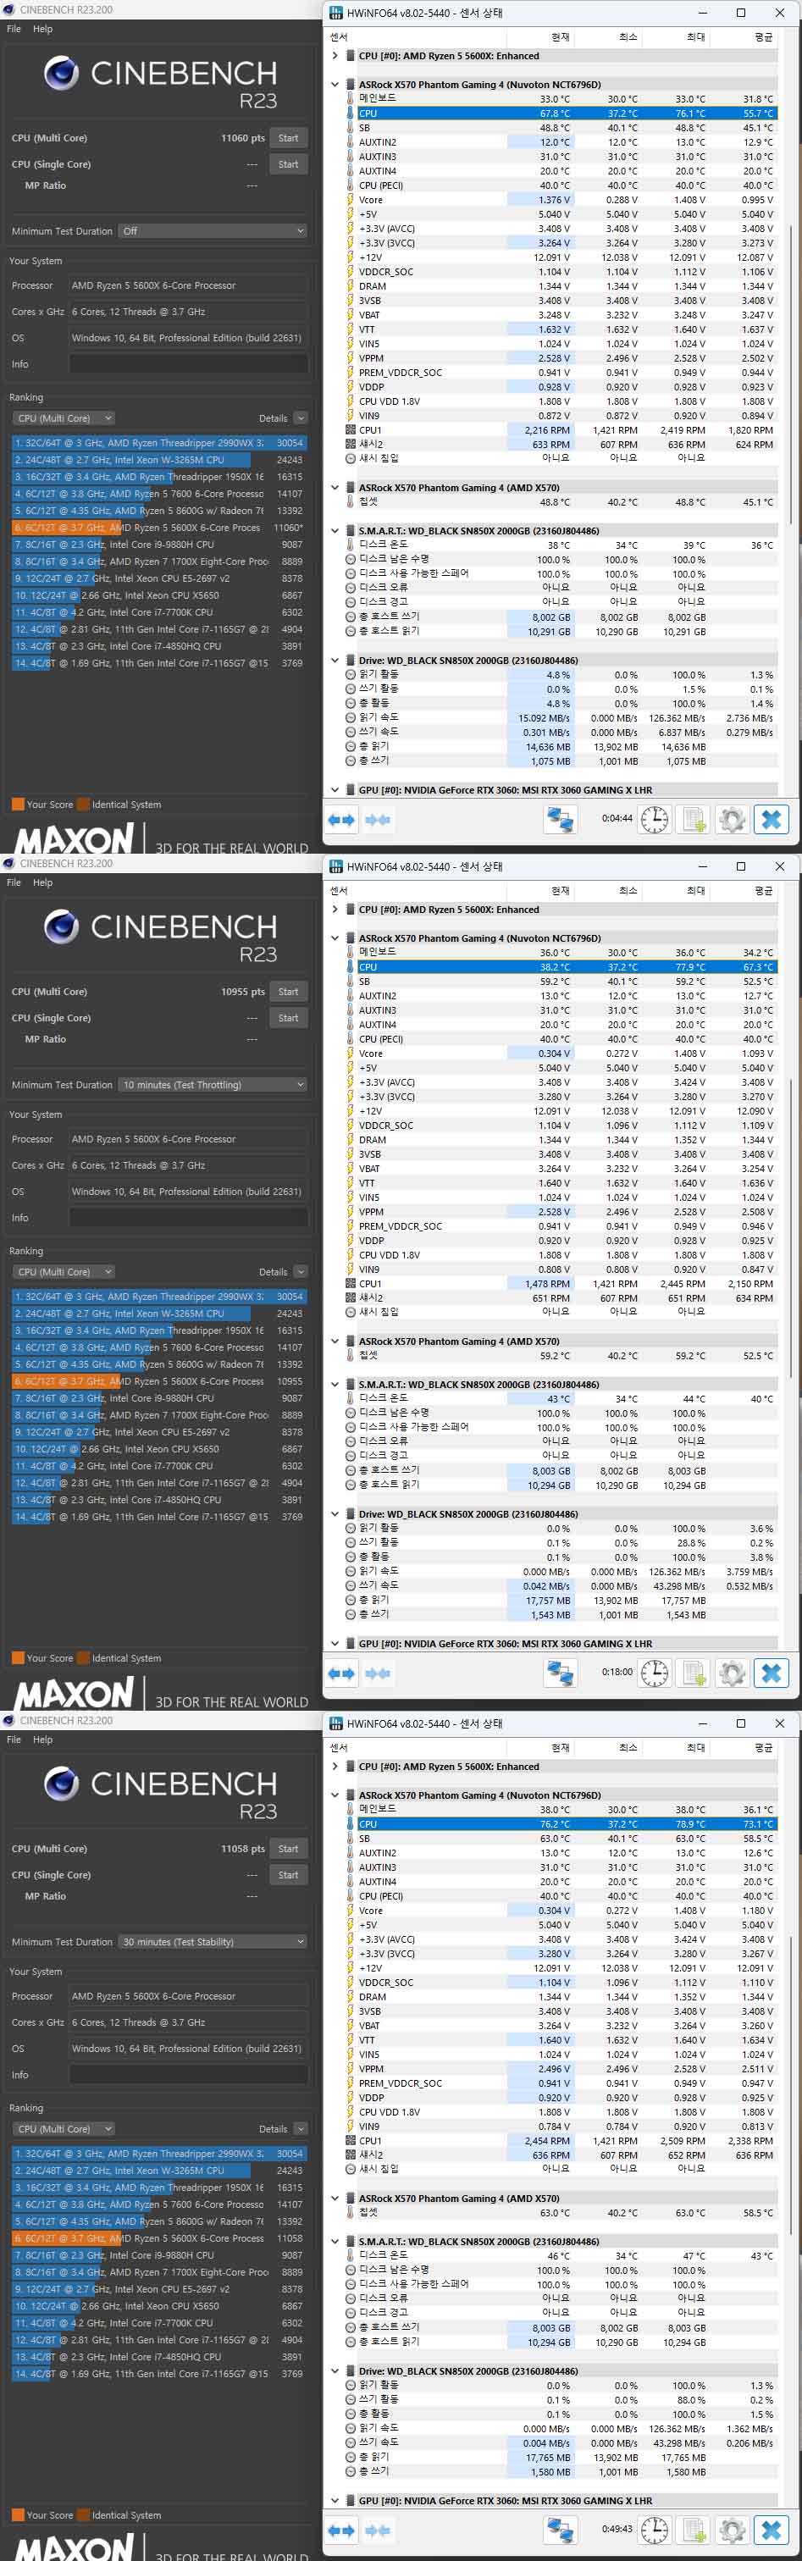Click Start next to the 10955 pts score
Screen dimensions: 802x2561
(x=288, y=993)
